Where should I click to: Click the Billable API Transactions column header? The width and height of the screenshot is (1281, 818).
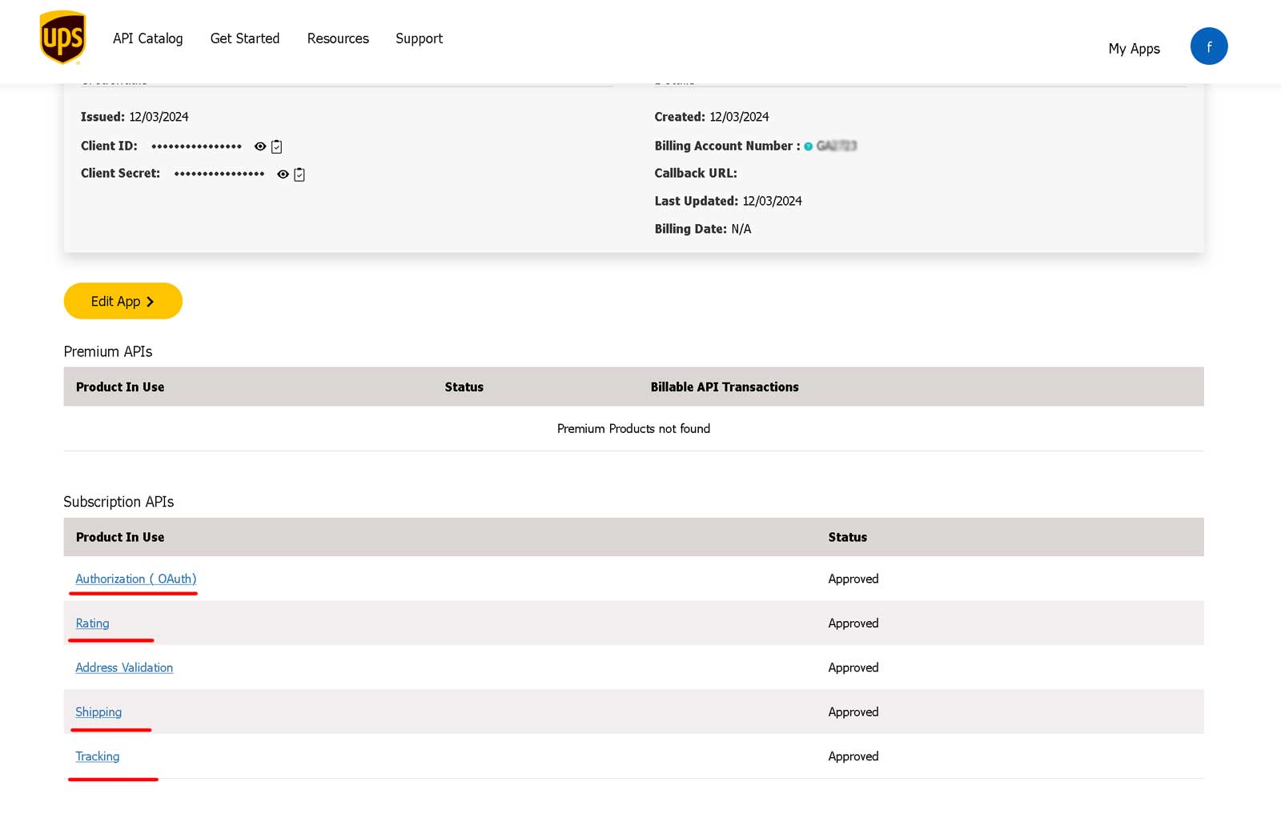pos(725,387)
